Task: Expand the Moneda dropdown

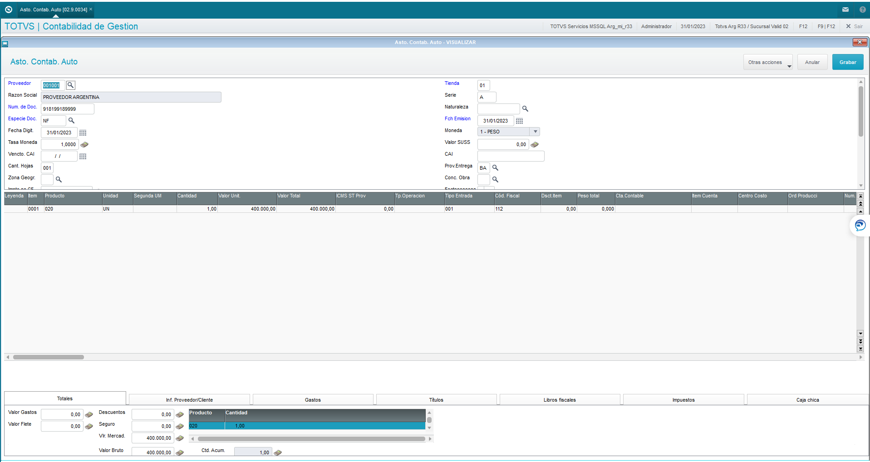Action: [x=535, y=132]
